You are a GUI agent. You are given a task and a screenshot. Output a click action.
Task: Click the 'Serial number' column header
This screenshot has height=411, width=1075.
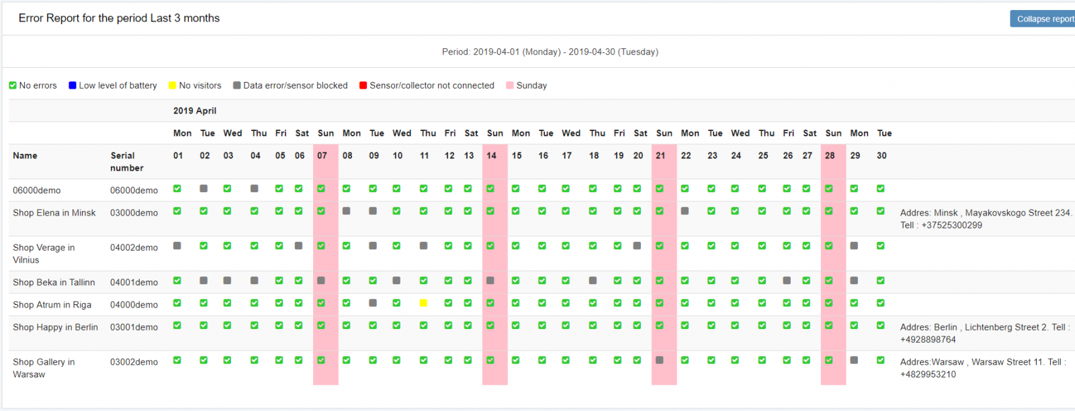(126, 162)
